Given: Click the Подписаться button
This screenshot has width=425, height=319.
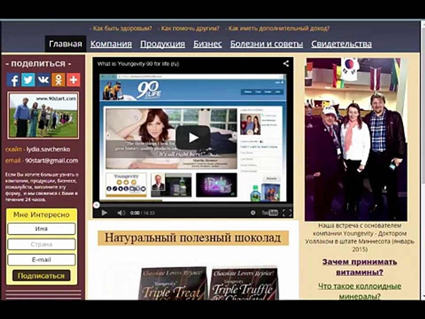Looking at the screenshot, I should coord(41,276).
